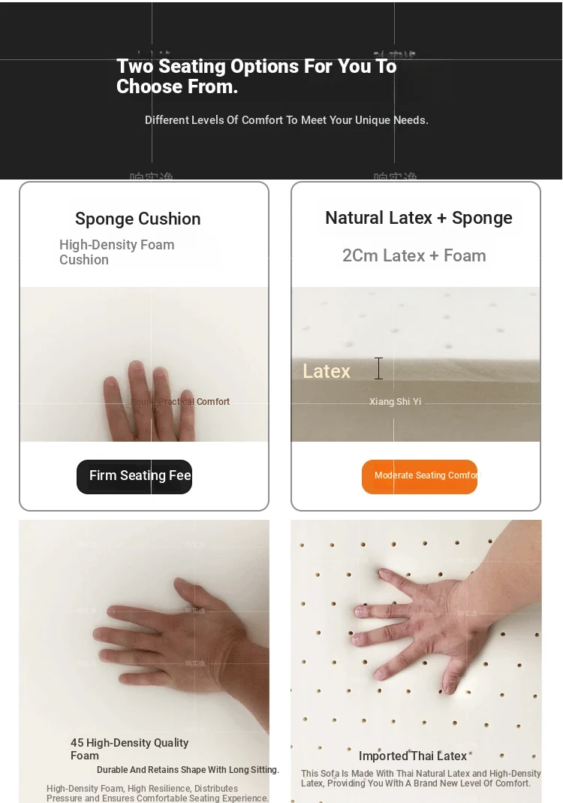Click Durable And Retains Shape text line
This screenshot has height=803, width=563.
(188, 770)
